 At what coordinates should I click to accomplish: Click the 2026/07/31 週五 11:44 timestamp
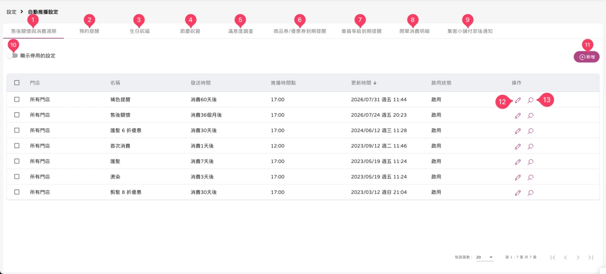pyautogui.click(x=379, y=100)
